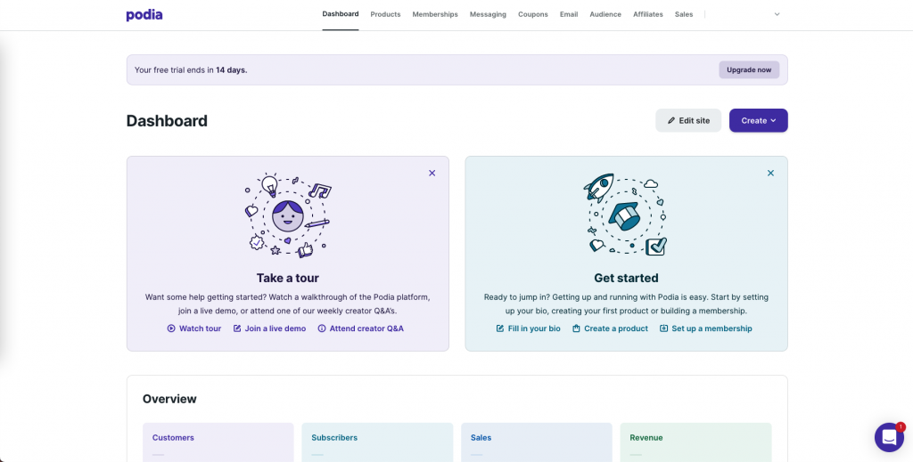Click the Overview heading
Screen dimensions: 913x462
click(169, 399)
